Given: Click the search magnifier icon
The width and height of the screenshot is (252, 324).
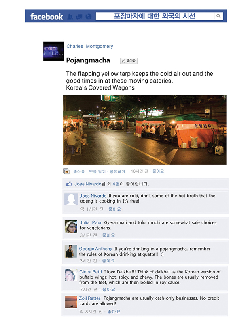Looking at the screenshot, I should coord(218,16).
